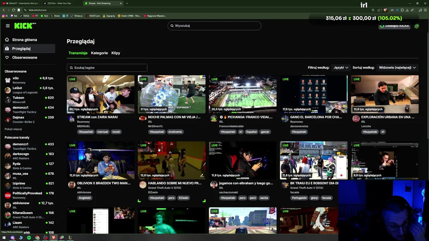The image size is (429, 241).
Task: Click the Przeglądaj page heading
Action: pos(80,42)
